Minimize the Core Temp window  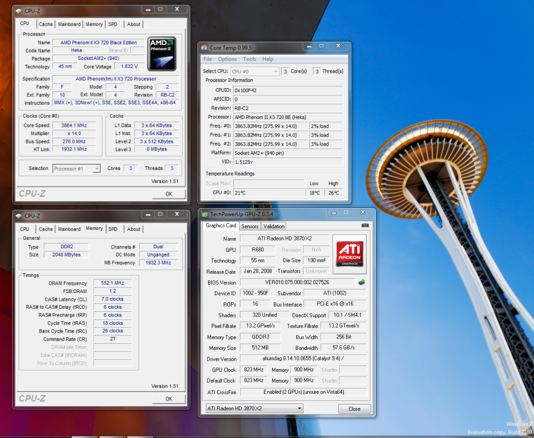(309, 46)
